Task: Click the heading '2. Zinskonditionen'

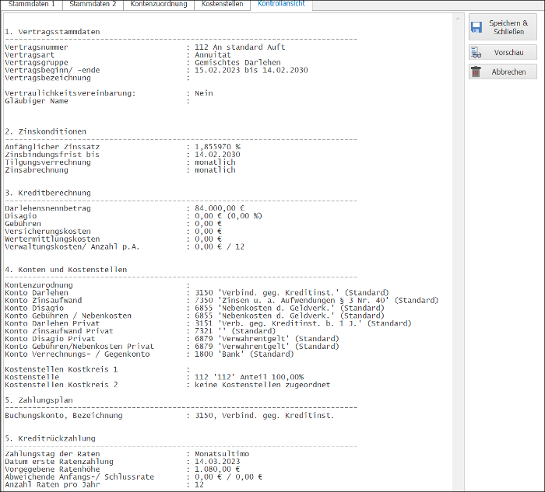Action: 45,131
